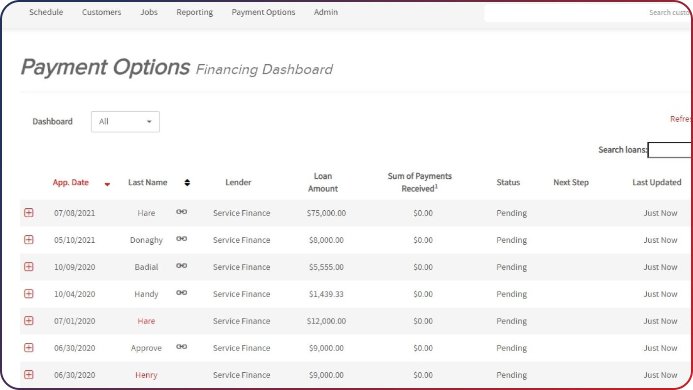This screenshot has height=390, width=693.
Task: Click the Donaghy last name cell
Action: click(x=146, y=240)
